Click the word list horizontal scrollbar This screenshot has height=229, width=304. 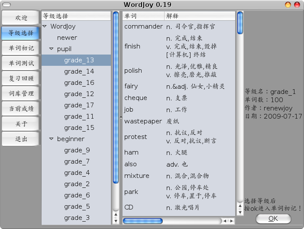143,221
